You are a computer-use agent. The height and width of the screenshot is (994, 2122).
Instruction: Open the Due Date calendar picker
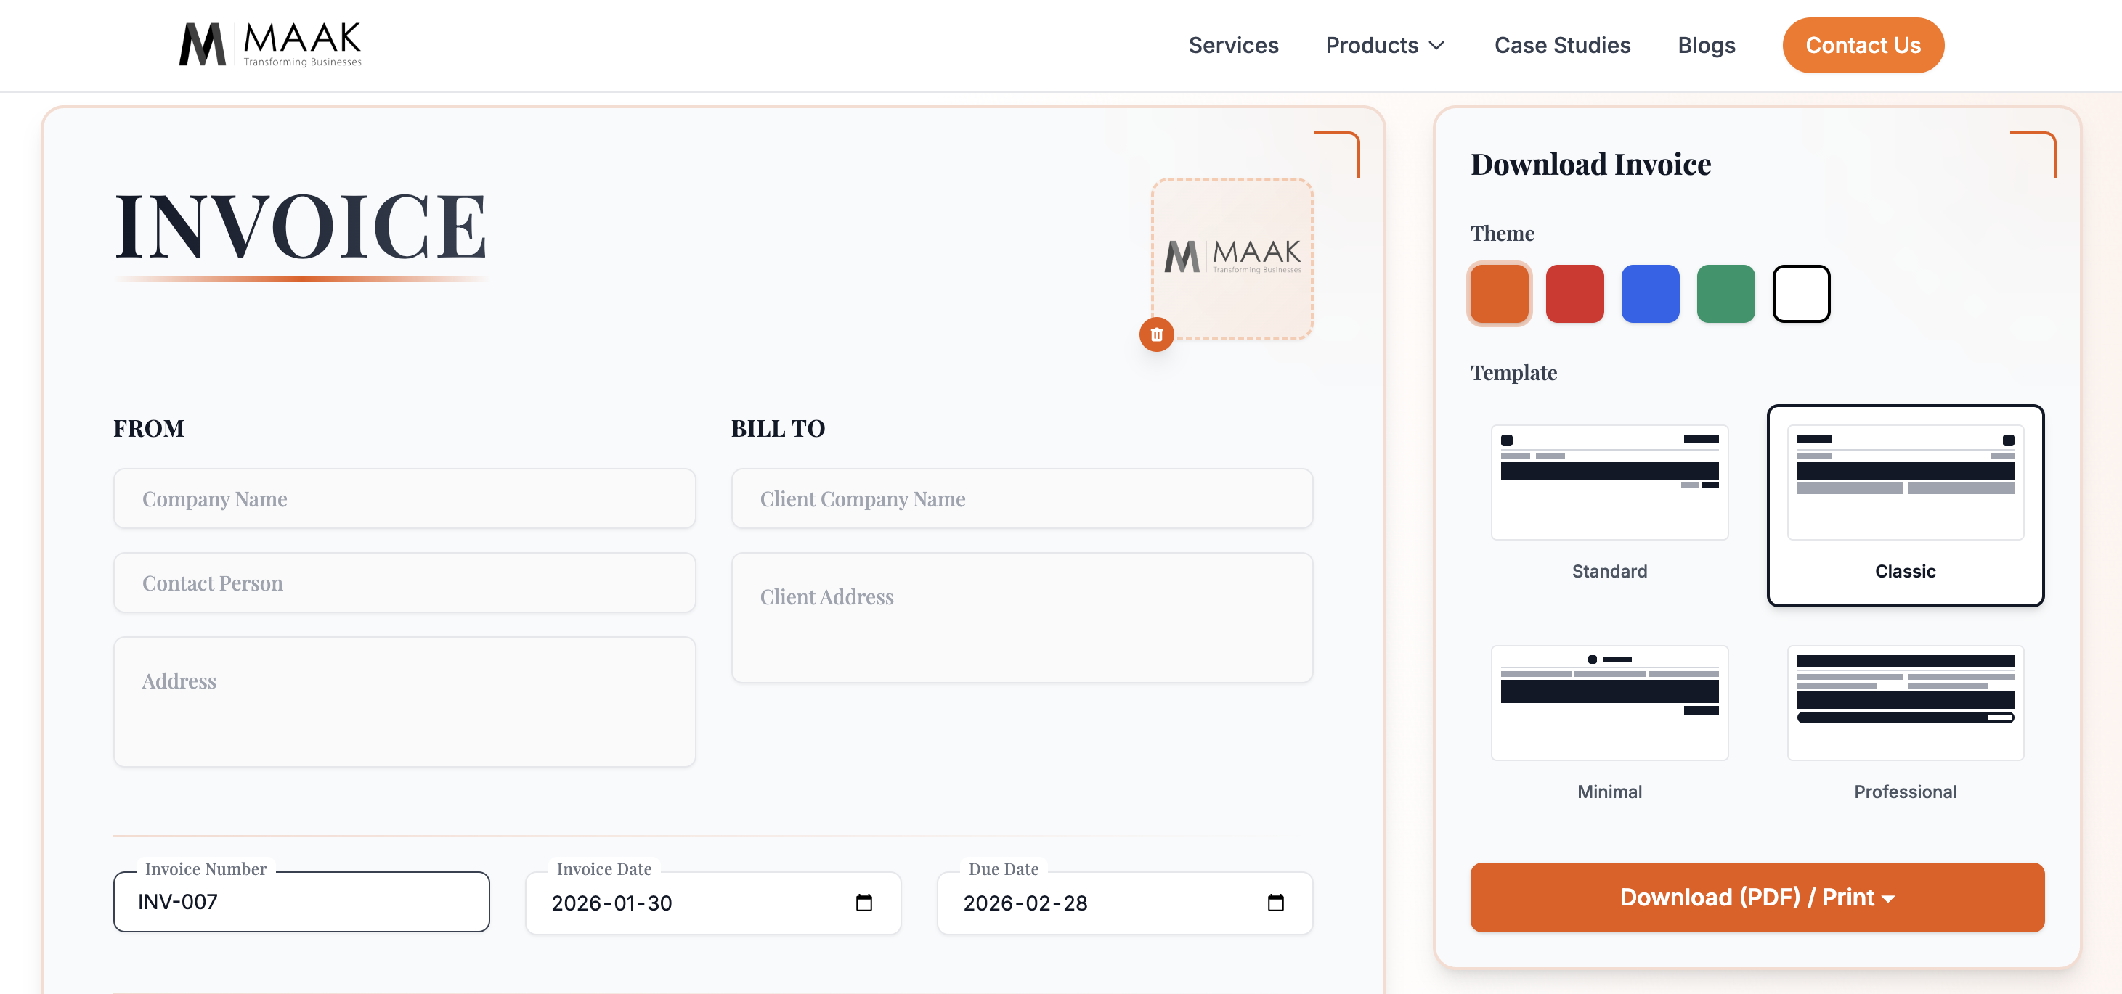tap(1276, 903)
